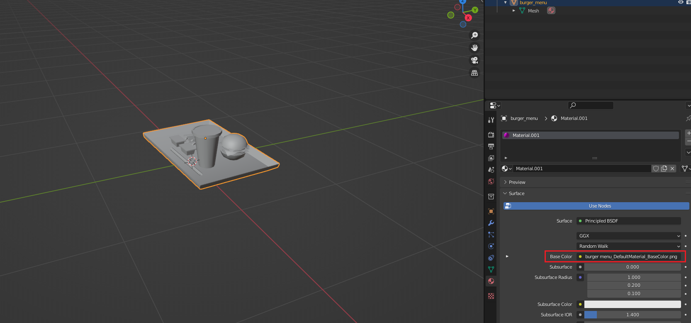Open the GGX distribution dropdown

(x=628, y=236)
